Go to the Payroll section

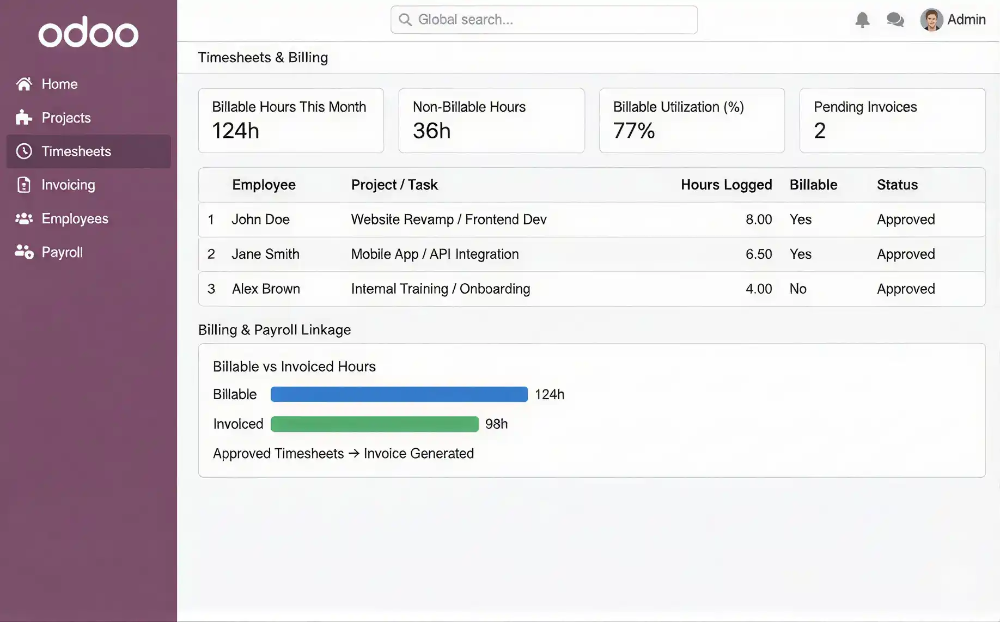point(62,252)
